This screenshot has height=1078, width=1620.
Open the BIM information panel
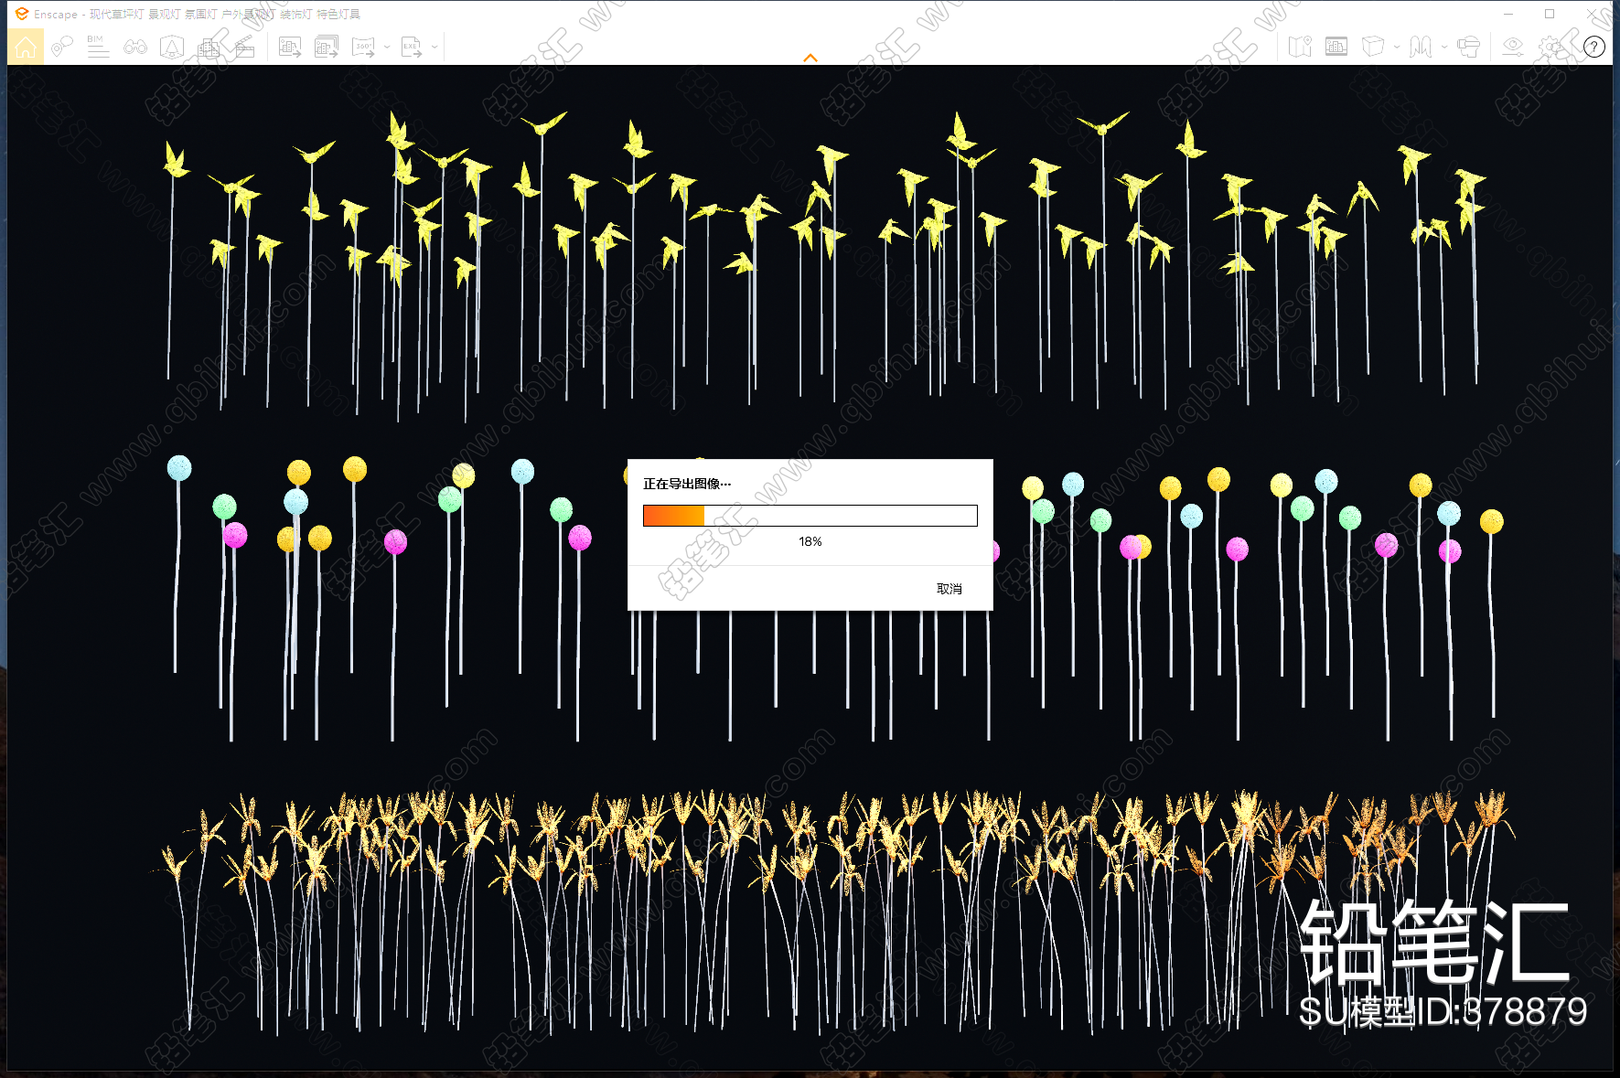98,47
